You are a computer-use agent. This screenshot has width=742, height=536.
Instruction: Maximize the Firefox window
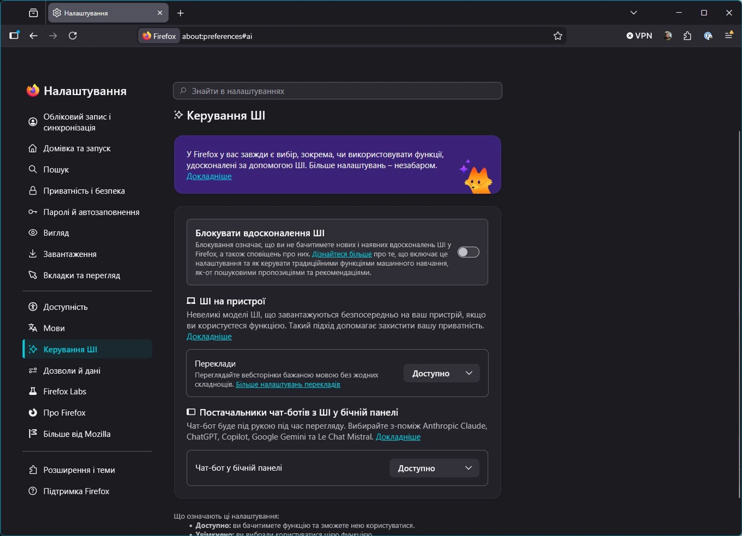point(704,13)
